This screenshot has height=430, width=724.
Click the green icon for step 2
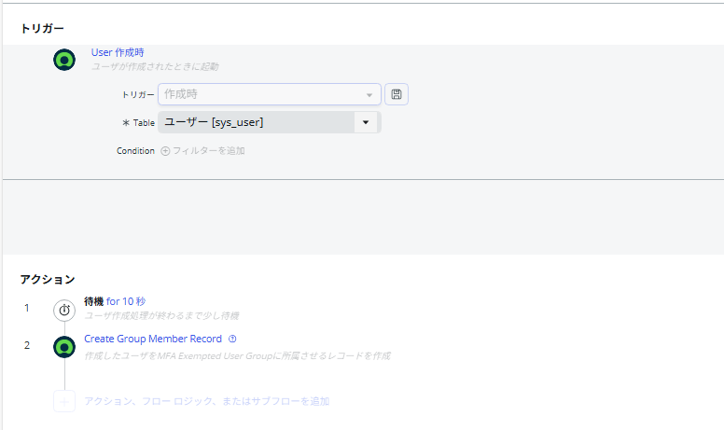(64, 347)
